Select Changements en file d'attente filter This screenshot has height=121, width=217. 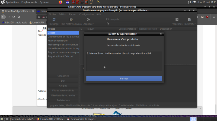click(63, 37)
